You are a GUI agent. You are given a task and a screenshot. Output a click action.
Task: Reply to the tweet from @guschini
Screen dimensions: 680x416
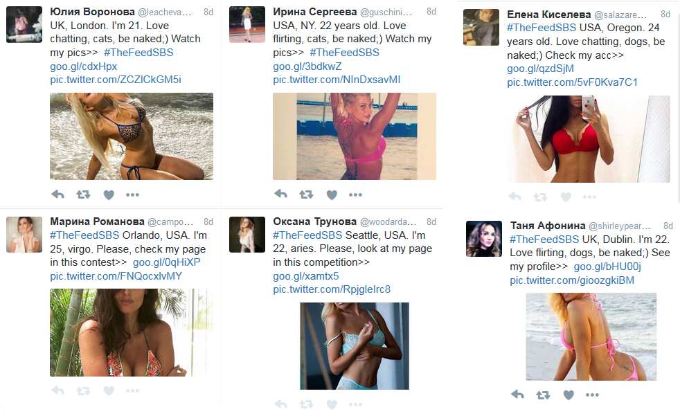tap(280, 194)
